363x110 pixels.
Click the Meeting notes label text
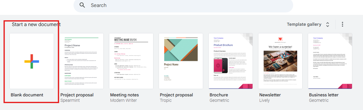click(124, 95)
